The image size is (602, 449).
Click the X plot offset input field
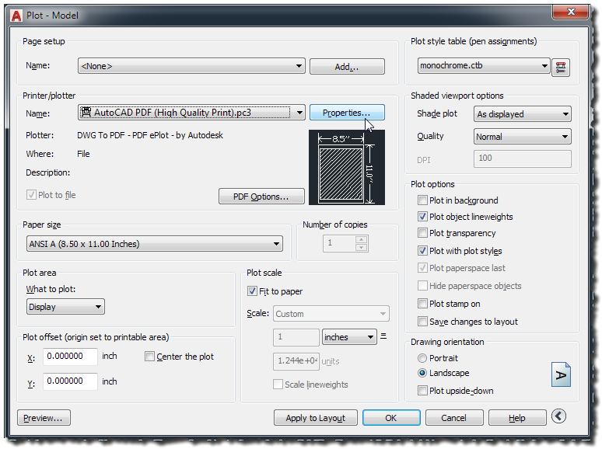pyautogui.click(x=70, y=357)
